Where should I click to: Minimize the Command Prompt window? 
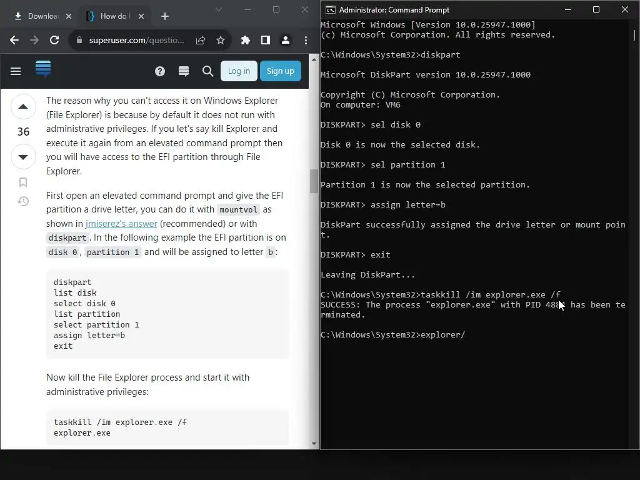point(567,9)
